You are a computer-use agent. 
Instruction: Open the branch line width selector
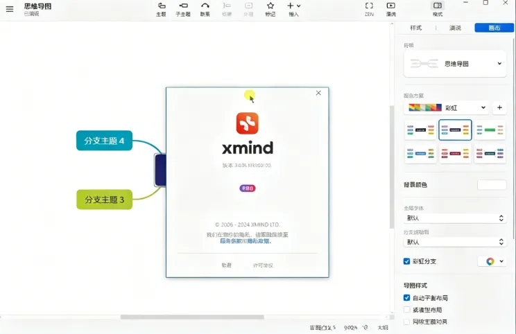tap(455, 242)
